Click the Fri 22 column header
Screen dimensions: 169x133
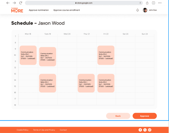pos(106,34)
